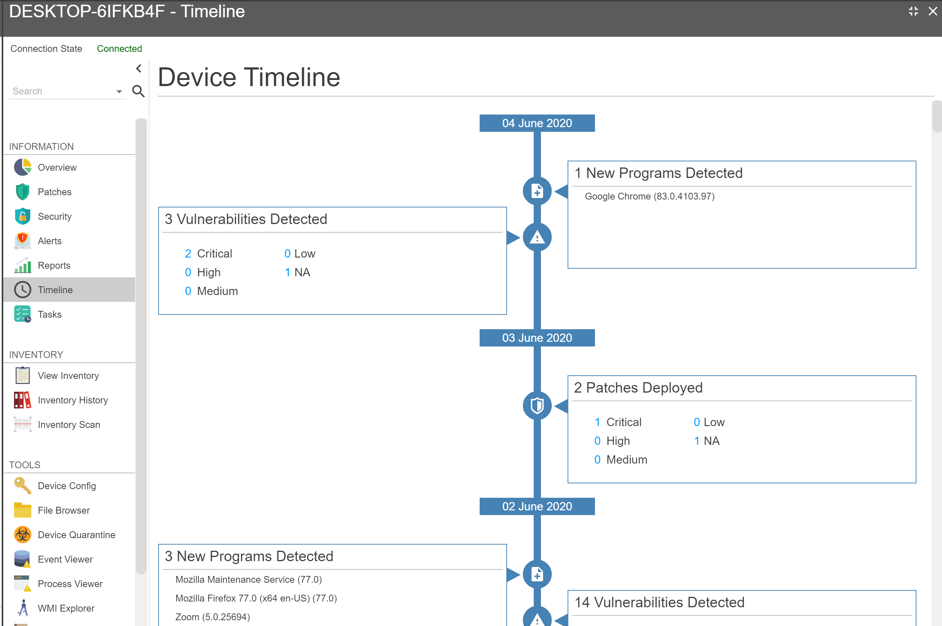Open Google Chrome (83.0.4103.97) program entry

point(649,196)
